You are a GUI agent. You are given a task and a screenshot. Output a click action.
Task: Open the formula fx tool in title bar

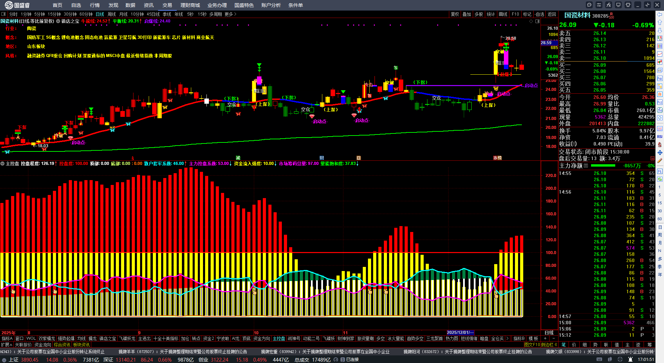609,5
